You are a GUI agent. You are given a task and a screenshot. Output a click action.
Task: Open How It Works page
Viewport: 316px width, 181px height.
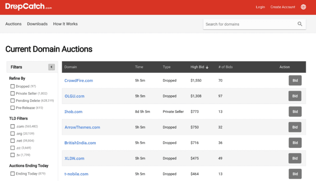(65, 24)
